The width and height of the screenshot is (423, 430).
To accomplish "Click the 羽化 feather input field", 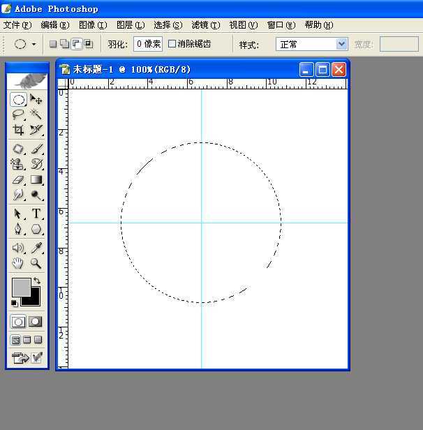I will [148, 44].
